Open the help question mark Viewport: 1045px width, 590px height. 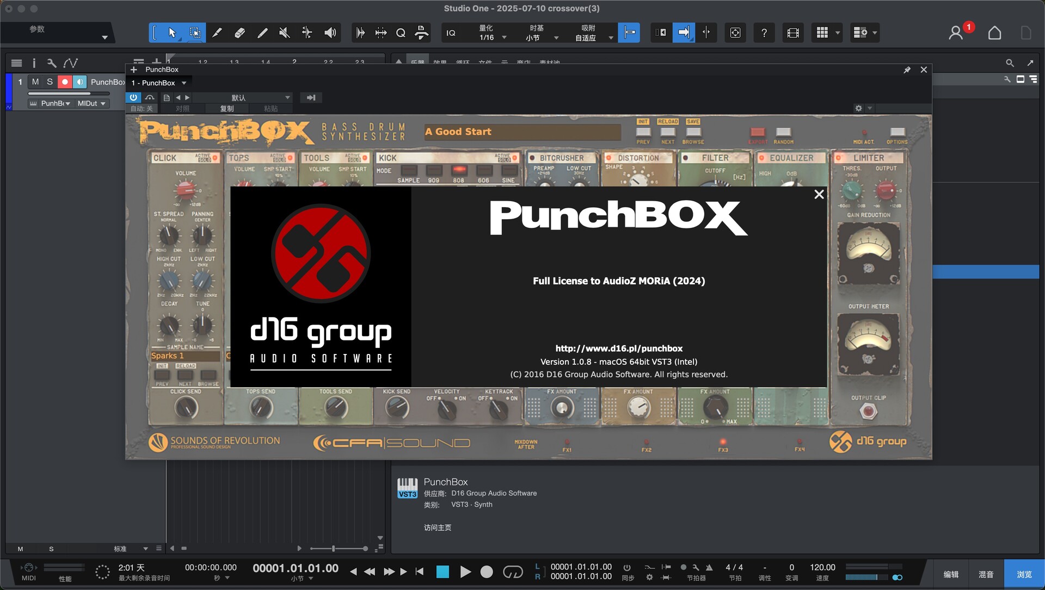pos(764,33)
